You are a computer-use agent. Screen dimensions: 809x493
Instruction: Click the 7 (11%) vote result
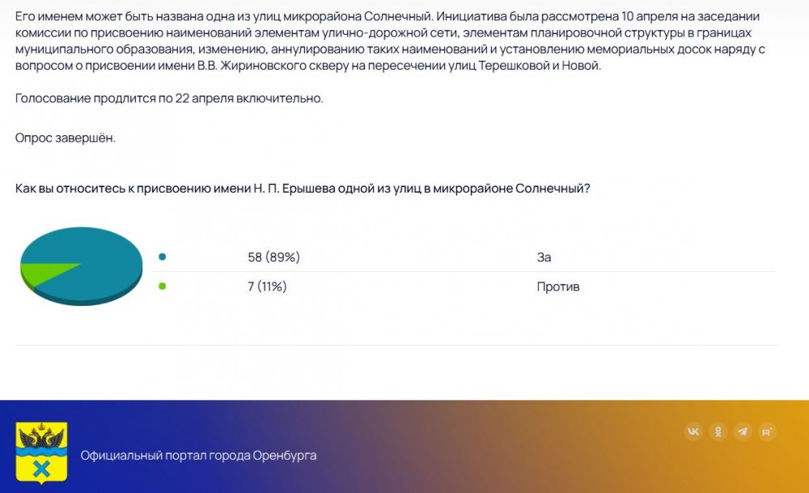(267, 287)
